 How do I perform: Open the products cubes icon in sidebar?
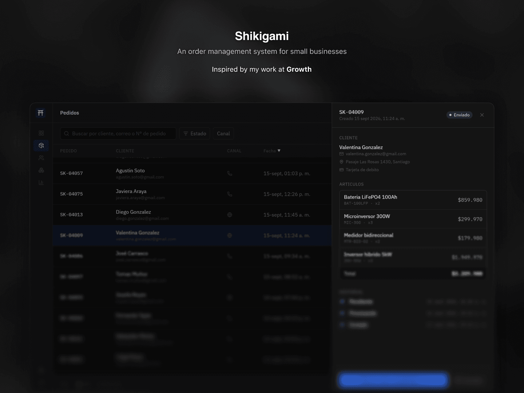pyautogui.click(x=41, y=170)
